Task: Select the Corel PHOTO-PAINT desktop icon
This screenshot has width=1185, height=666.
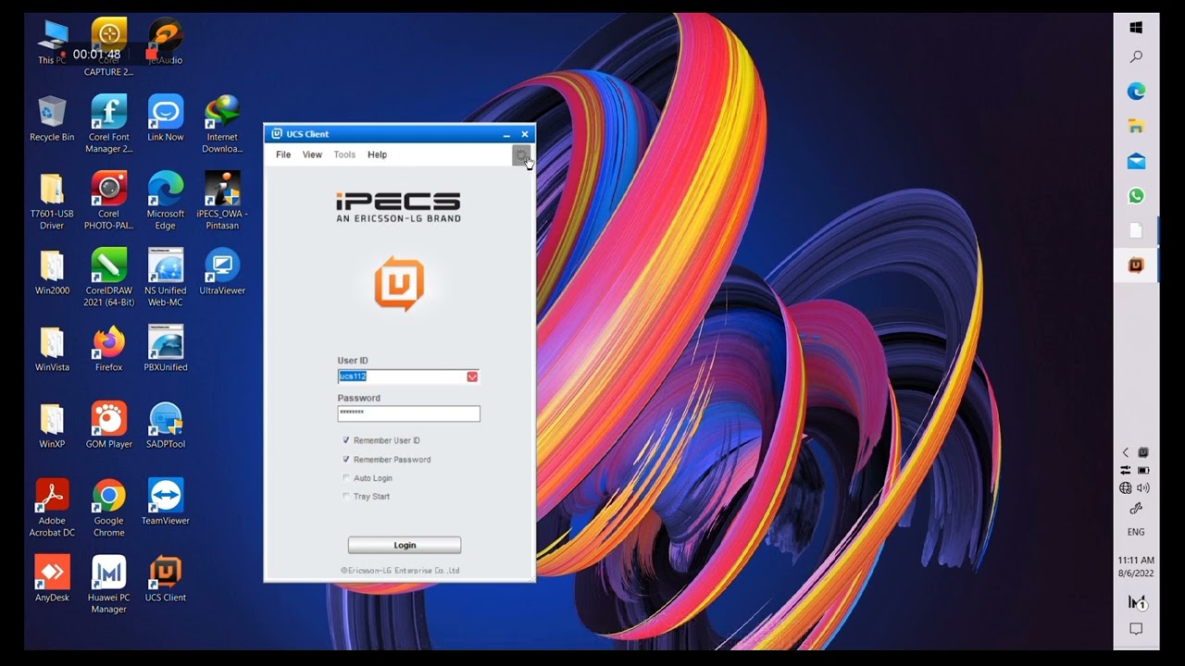Action: (x=108, y=201)
